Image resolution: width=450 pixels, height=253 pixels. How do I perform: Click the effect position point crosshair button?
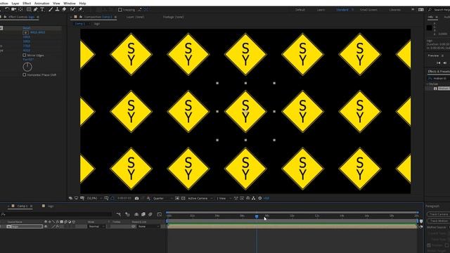pyautogui.click(x=25, y=32)
